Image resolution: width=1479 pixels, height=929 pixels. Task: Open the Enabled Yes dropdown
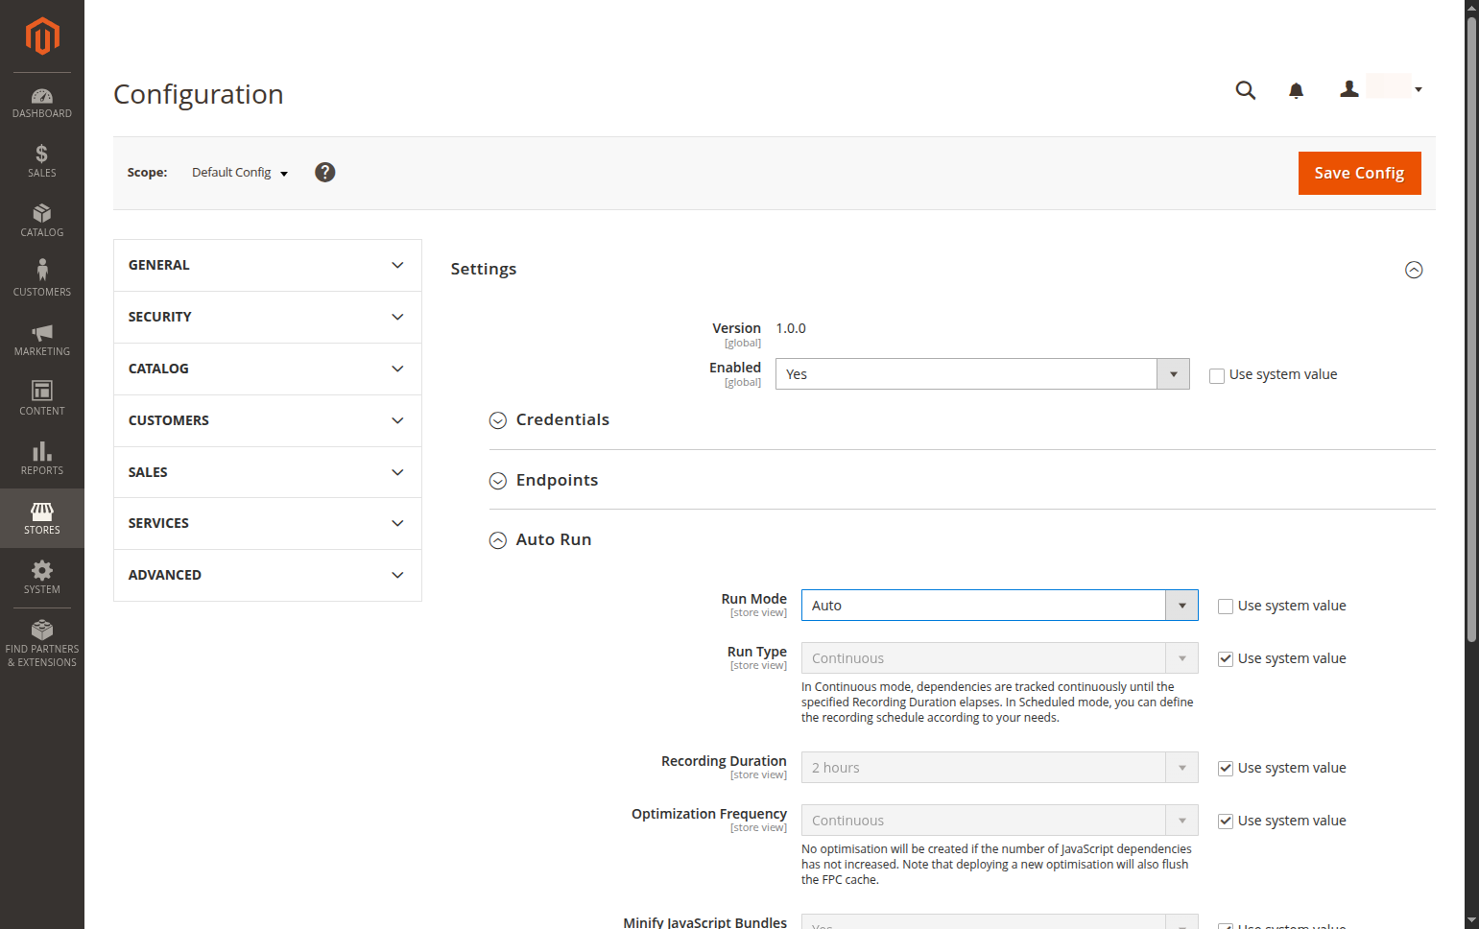(983, 374)
